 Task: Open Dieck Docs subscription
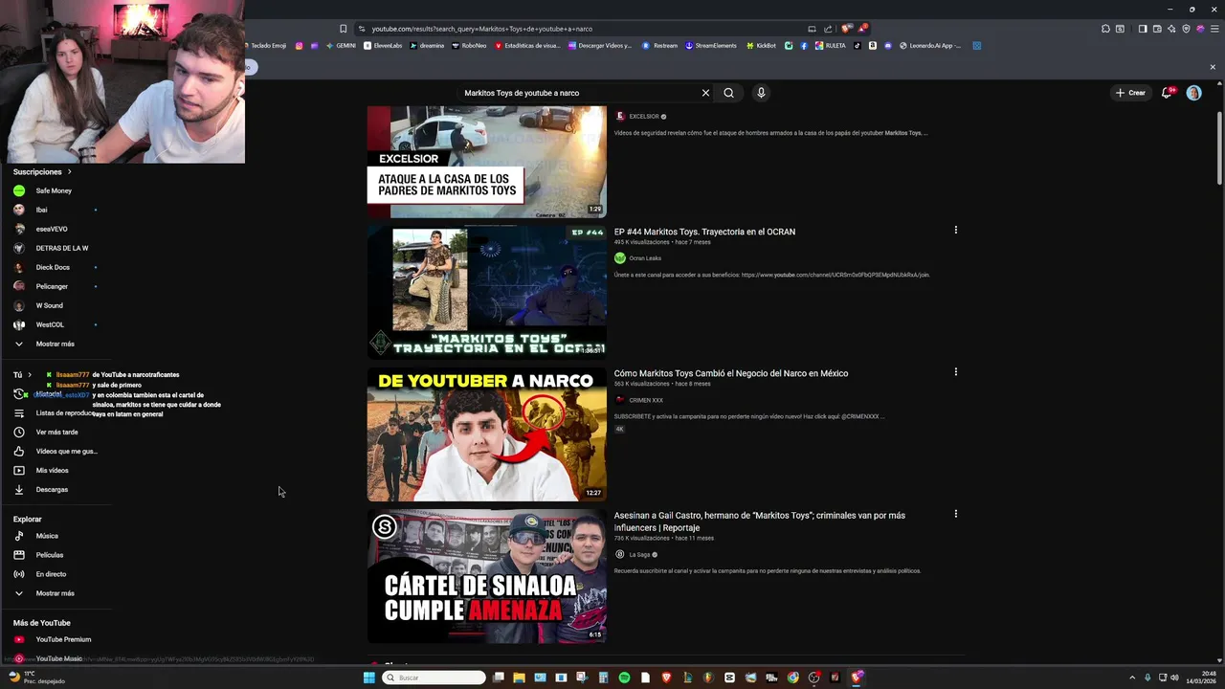pyautogui.click(x=55, y=267)
